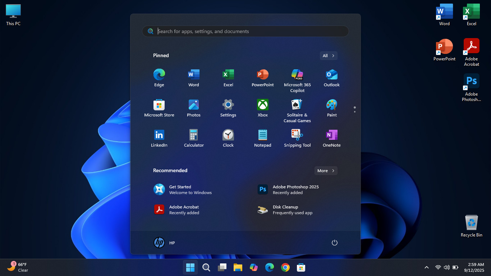The image size is (491, 276).
Task: Select the Adobe Photoshop desktop shortcut
Action: 472,88
